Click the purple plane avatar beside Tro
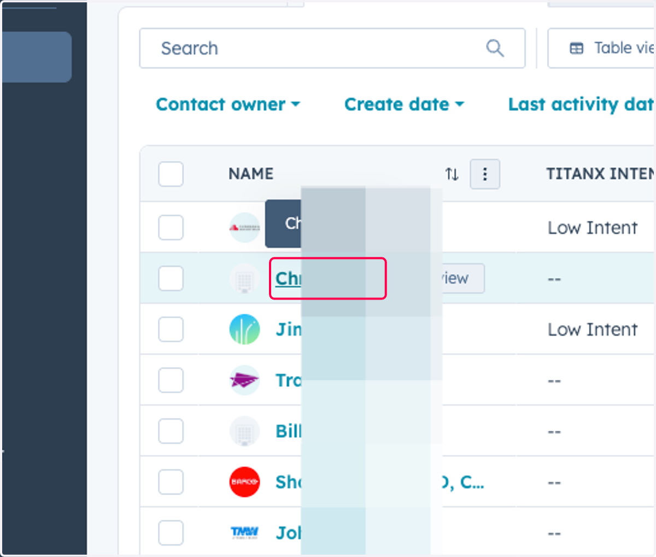656x557 pixels. tap(244, 380)
